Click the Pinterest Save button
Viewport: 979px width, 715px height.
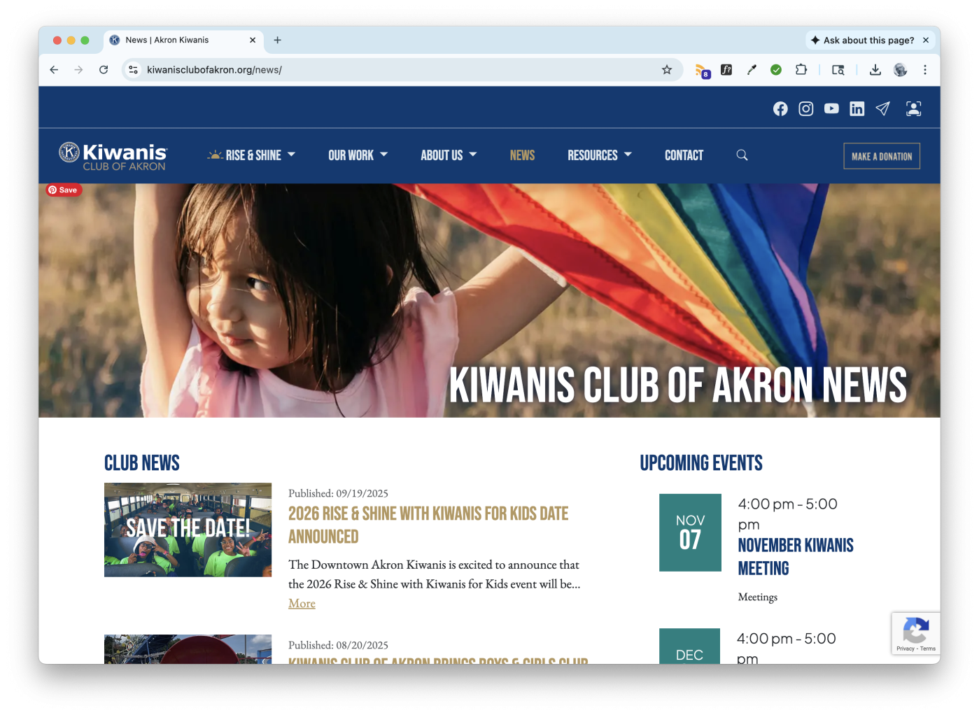[64, 190]
